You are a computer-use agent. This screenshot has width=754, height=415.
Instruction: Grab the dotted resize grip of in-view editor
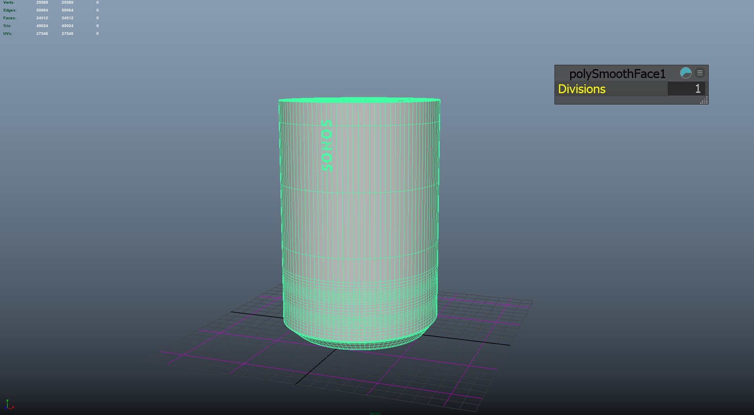[704, 101]
